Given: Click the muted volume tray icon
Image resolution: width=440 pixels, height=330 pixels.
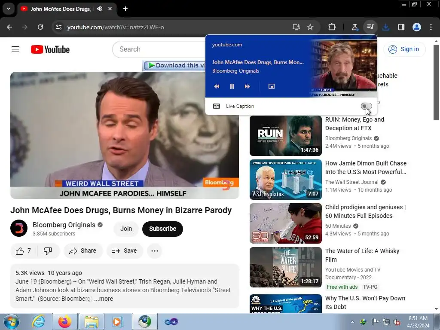Looking at the screenshot, I should coord(397,322).
